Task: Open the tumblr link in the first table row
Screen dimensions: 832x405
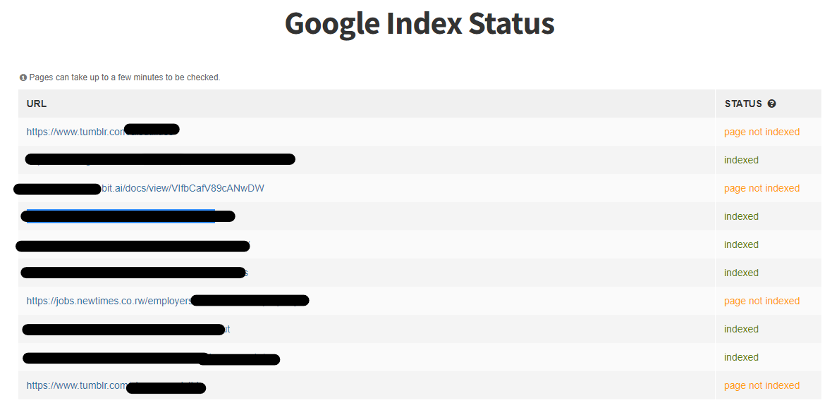Action: 103,132
